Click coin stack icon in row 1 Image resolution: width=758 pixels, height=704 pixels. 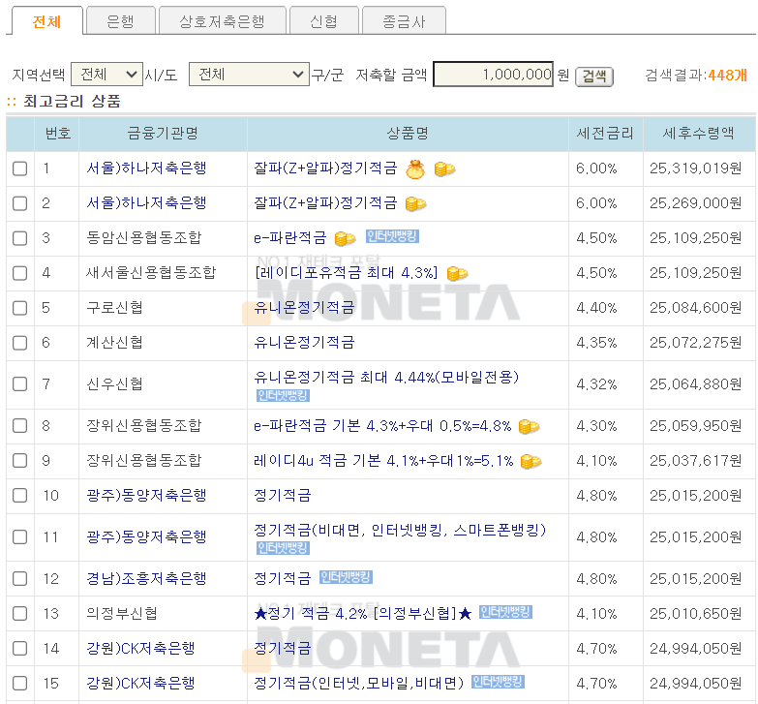[x=444, y=169]
